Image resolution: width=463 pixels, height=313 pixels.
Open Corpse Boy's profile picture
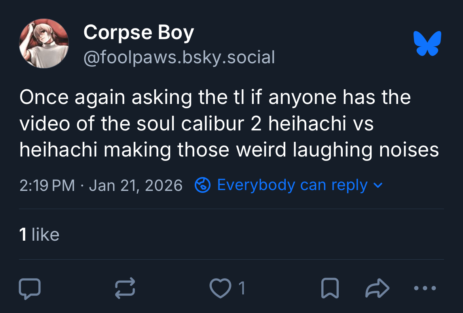[x=44, y=43]
